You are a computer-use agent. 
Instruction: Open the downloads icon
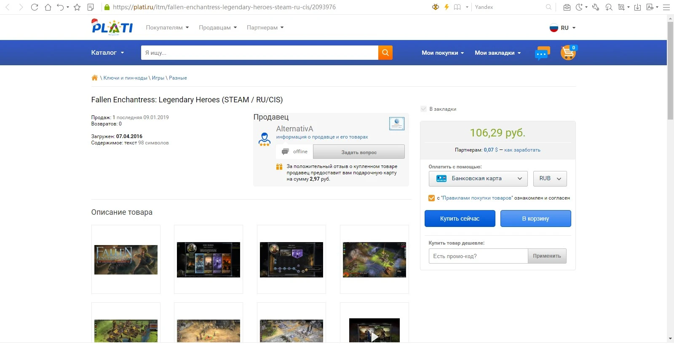(x=637, y=7)
